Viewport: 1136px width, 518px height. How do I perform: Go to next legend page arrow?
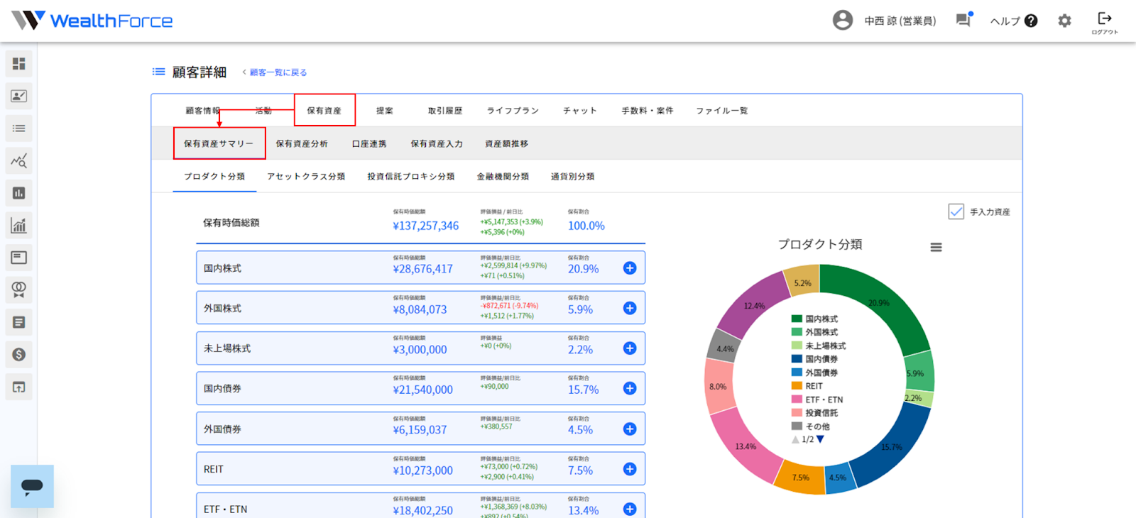(x=821, y=439)
